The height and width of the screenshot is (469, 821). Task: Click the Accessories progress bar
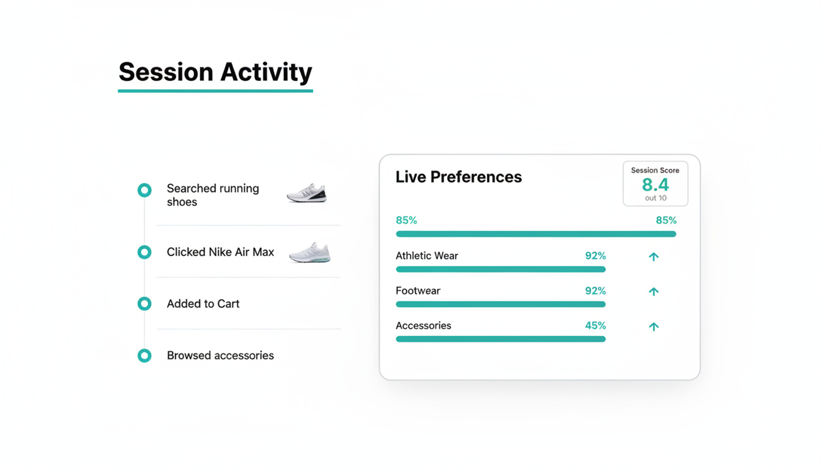[500, 339]
